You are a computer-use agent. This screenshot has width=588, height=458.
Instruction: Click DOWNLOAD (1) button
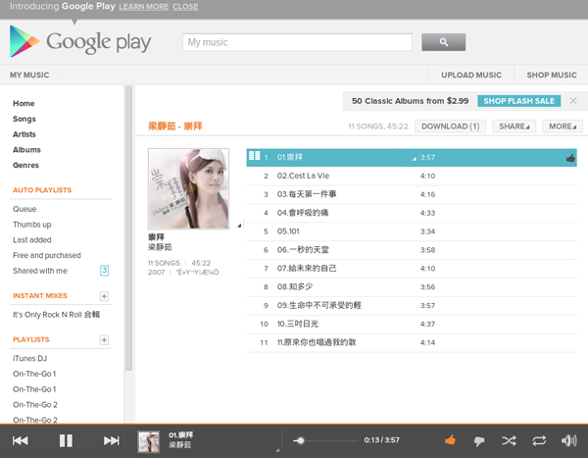[x=451, y=127]
